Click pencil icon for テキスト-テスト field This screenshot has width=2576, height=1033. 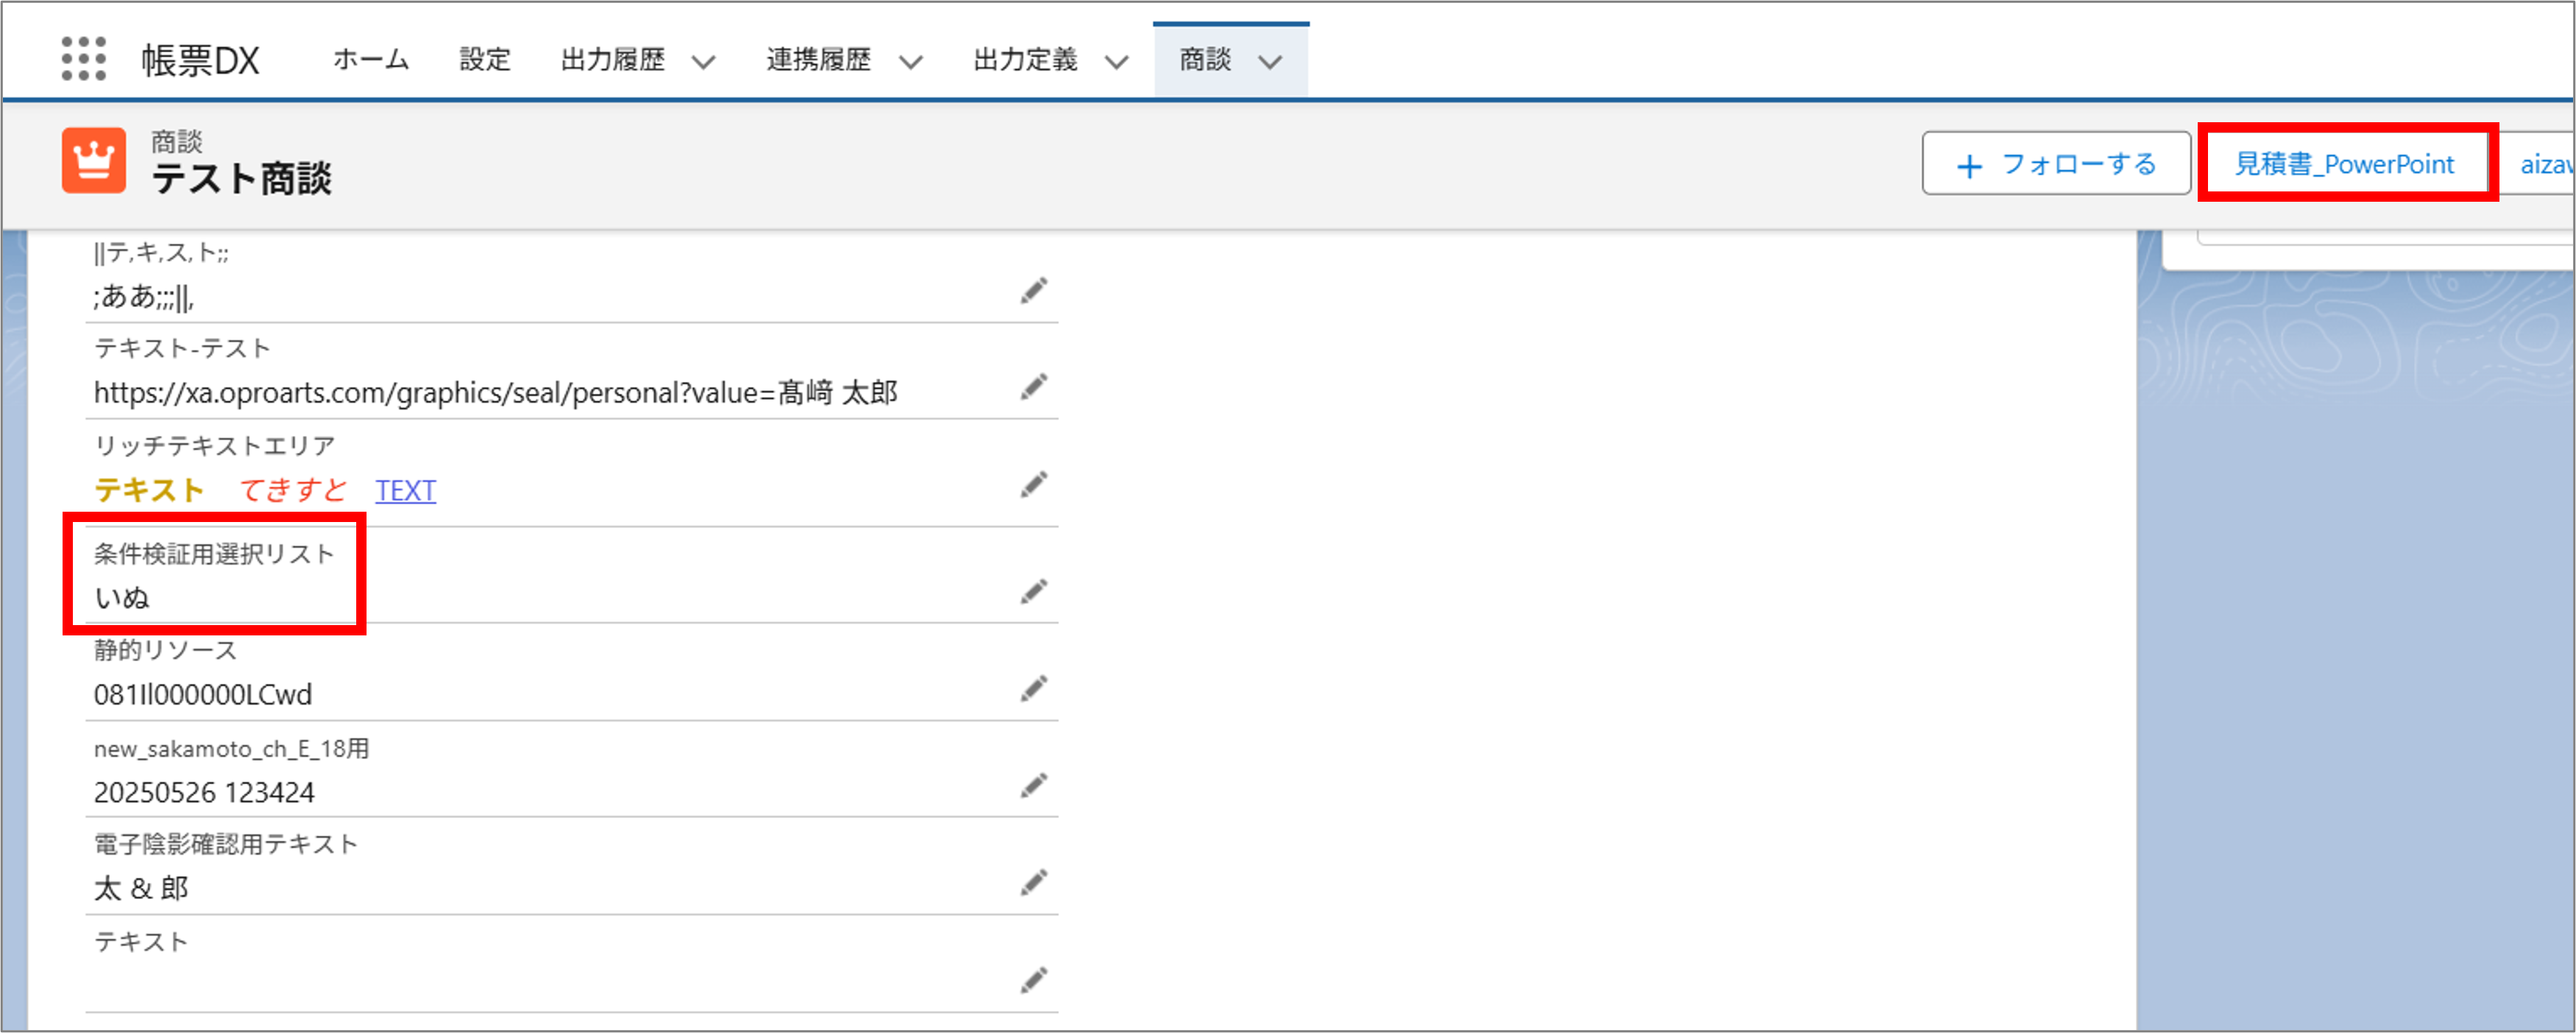1033,387
